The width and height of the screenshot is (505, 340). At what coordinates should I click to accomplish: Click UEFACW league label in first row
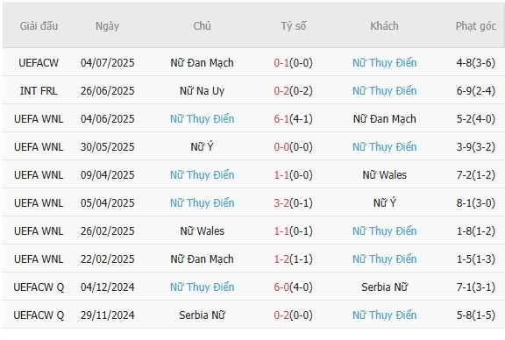click(x=39, y=63)
